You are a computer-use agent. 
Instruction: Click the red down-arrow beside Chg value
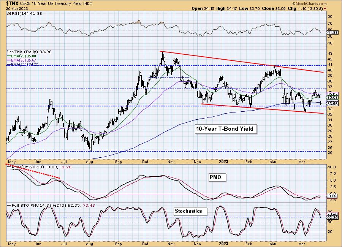click(325, 8)
